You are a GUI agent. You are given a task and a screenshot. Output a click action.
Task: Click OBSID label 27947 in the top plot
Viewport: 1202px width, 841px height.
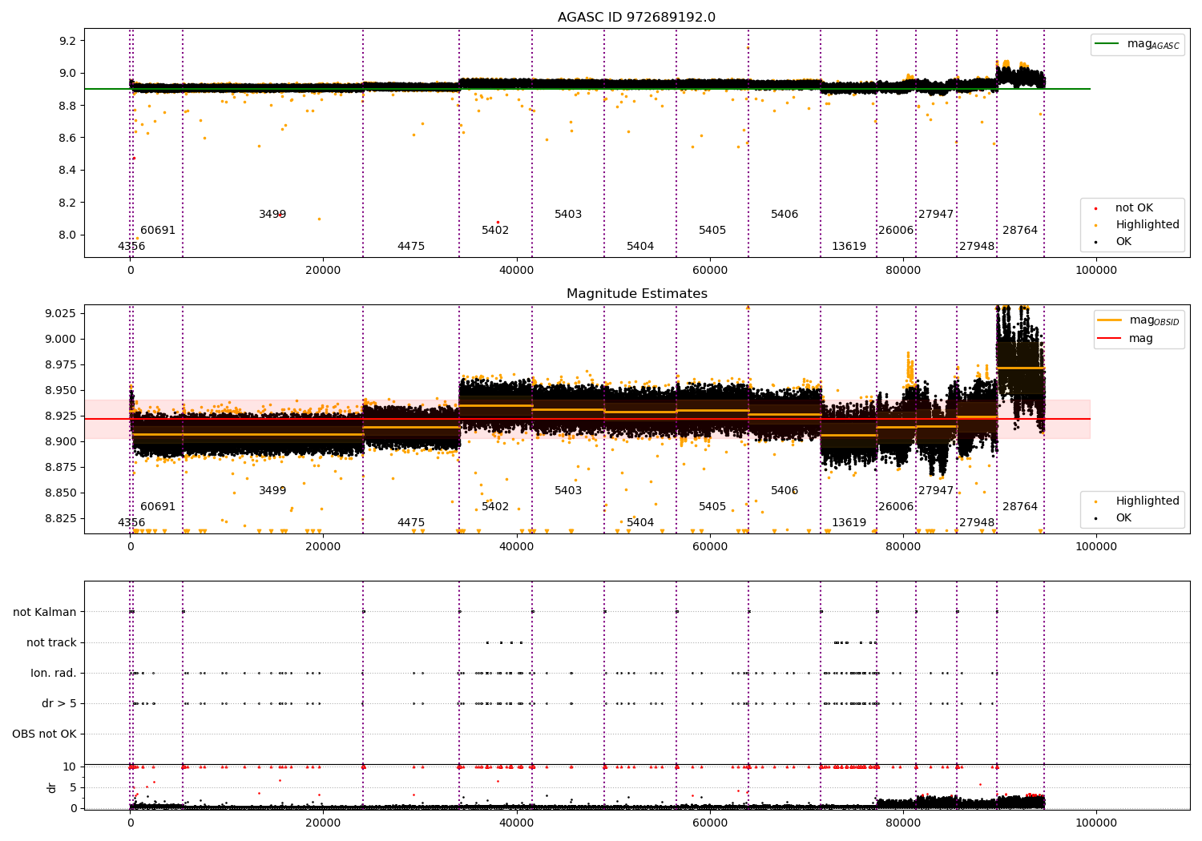click(936, 215)
